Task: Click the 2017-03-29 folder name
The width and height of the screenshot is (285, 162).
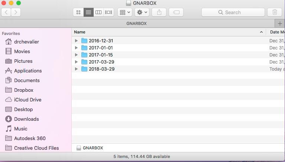Action: pos(101,62)
